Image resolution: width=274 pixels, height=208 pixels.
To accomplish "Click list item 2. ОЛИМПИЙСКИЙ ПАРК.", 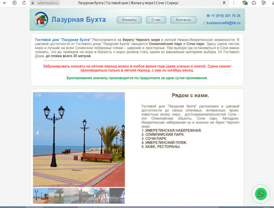I will click(163, 134).
